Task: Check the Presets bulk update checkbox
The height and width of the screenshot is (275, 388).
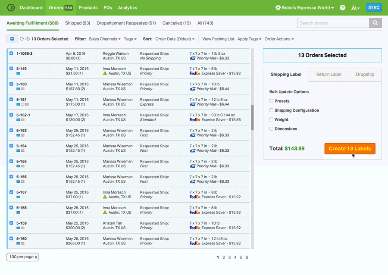Action: click(272, 101)
